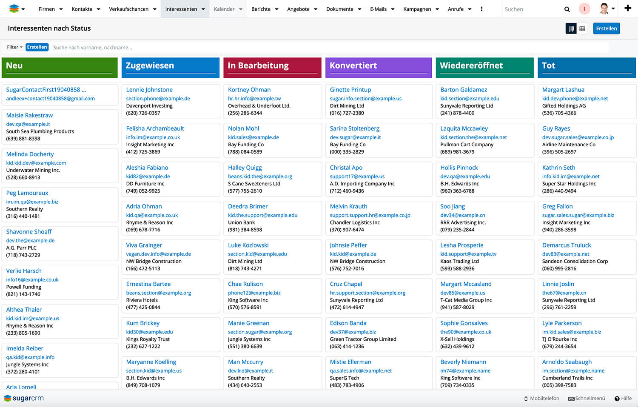Expand the Filter dropdown

pos(14,47)
